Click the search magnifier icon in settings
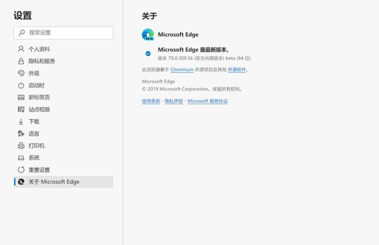379x245 pixels. coord(22,32)
